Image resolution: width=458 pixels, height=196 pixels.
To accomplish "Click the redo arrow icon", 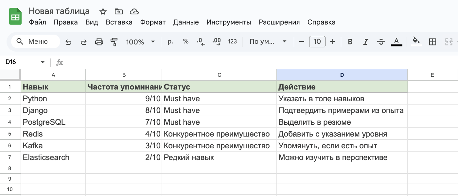I will (84, 42).
